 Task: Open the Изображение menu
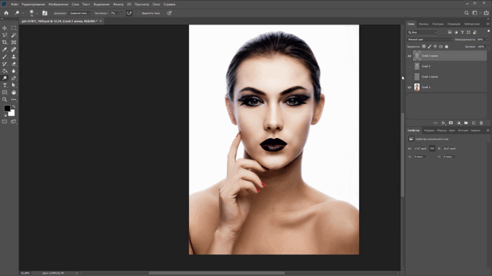point(58,5)
